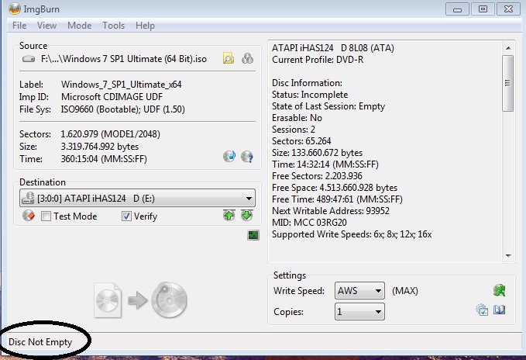
Task: Click the Browse for CUE/DVD file icon
Action: point(248,59)
